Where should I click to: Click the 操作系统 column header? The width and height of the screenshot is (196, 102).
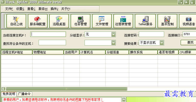point(143,52)
